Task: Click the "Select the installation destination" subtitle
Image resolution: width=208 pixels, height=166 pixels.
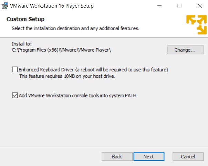Action: 75,28
